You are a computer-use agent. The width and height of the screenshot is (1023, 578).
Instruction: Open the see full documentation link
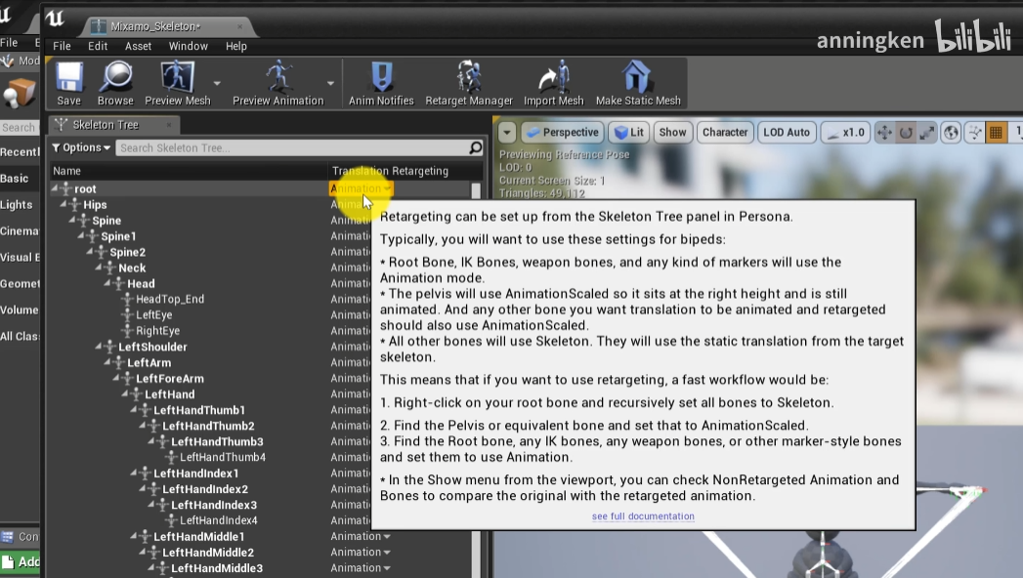coord(643,516)
